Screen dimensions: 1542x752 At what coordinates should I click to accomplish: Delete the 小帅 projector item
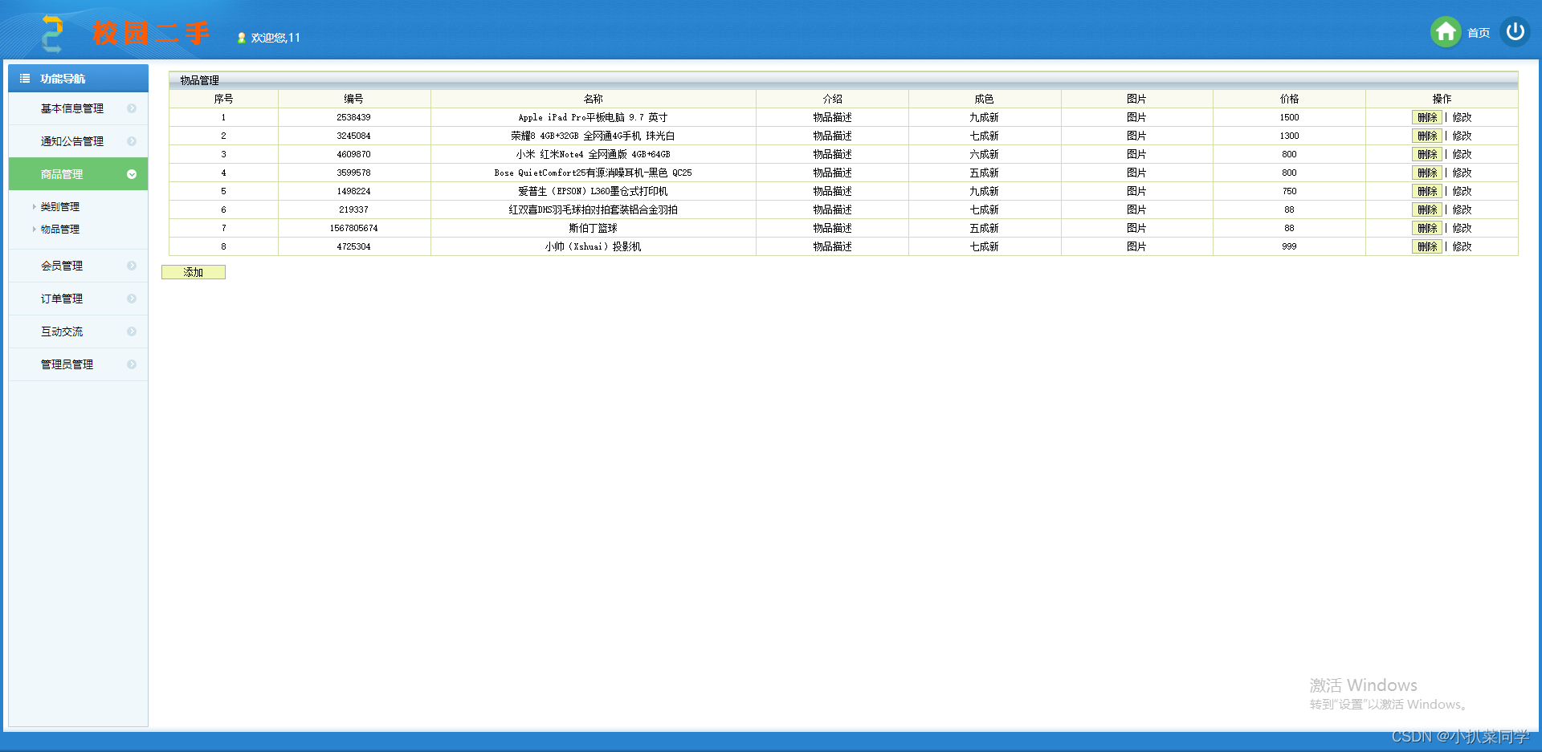1427,246
